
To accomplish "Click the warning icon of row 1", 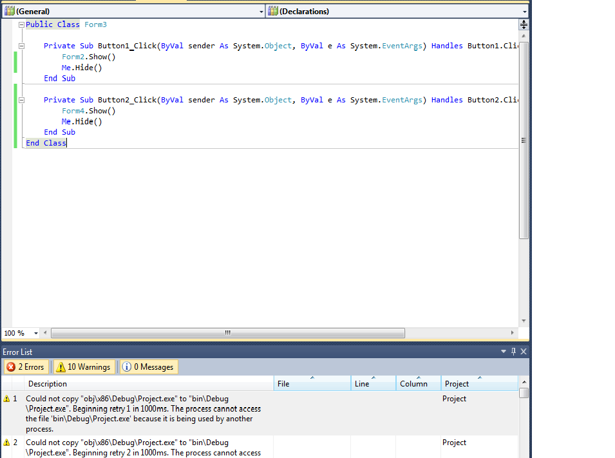I will tap(6, 399).
